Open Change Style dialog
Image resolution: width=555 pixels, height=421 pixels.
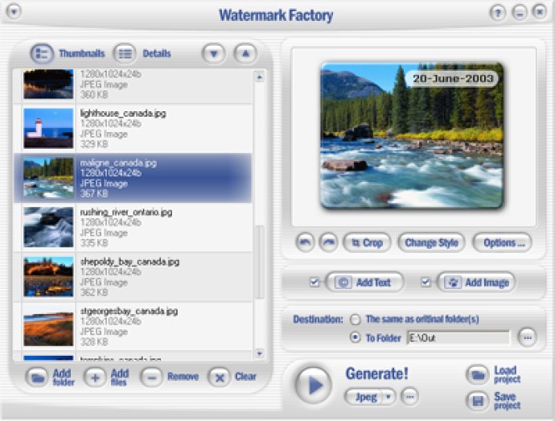[x=431, y=243]
